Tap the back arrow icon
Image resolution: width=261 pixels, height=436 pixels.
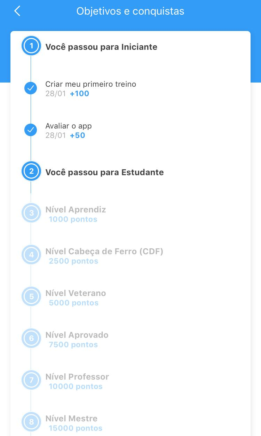pyautogui.click(x=17, y=11)
